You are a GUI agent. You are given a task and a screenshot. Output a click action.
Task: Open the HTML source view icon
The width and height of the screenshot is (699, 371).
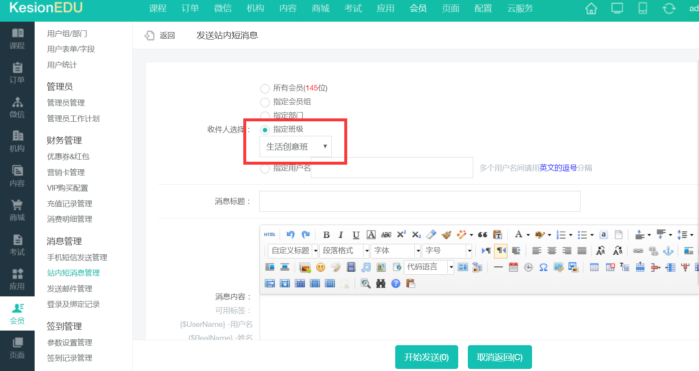[x=270, y=235]
